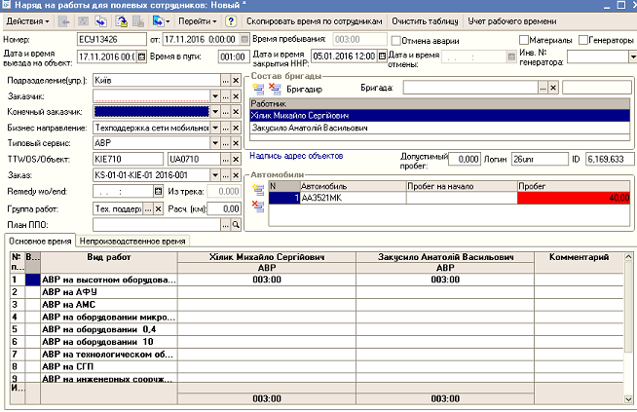Click magnifier search icon for План ППО

235,224
